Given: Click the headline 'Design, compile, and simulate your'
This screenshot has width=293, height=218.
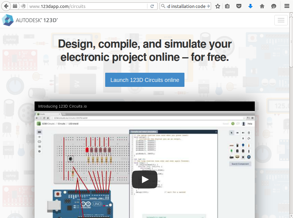Looking at the screenshot, I should coord(145,44).
